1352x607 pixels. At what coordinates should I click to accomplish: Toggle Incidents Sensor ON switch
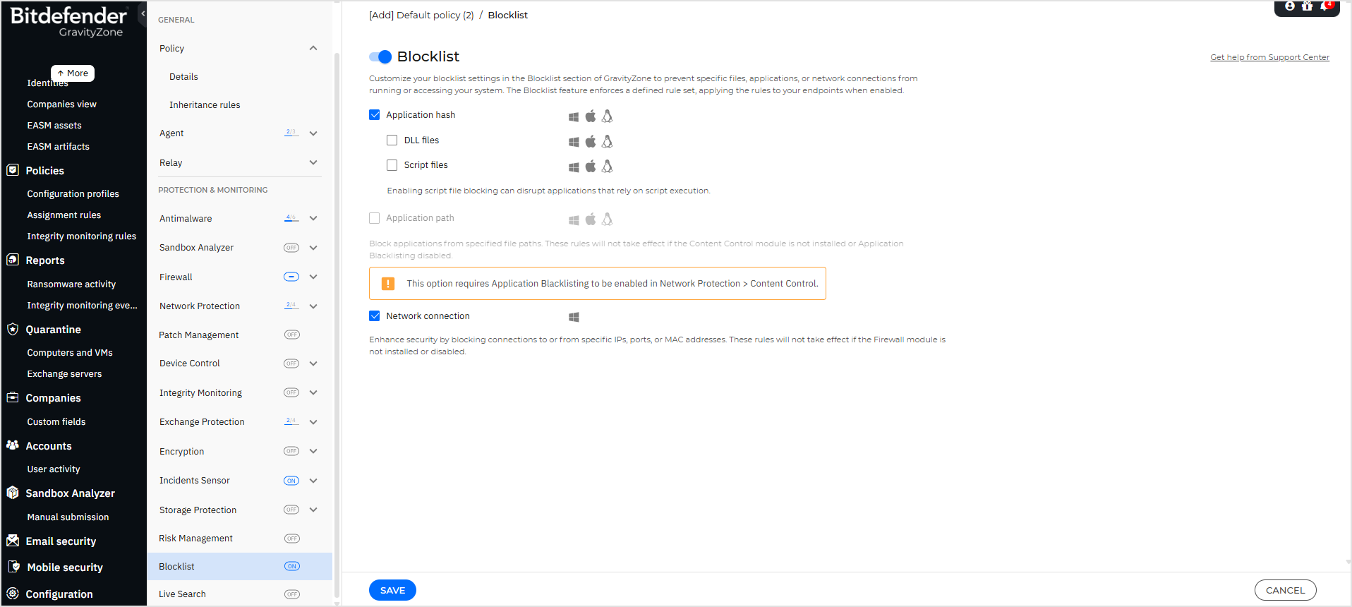point(291,481)
